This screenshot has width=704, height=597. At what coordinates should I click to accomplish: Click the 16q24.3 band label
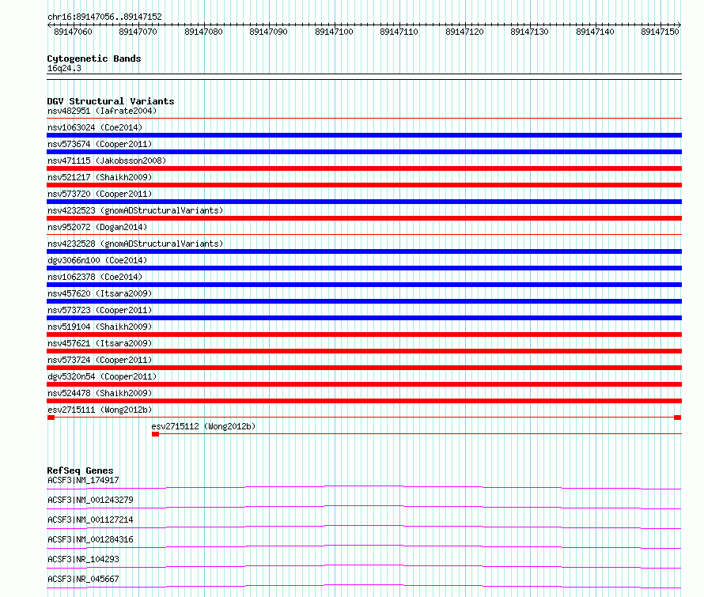pos(64,68)
